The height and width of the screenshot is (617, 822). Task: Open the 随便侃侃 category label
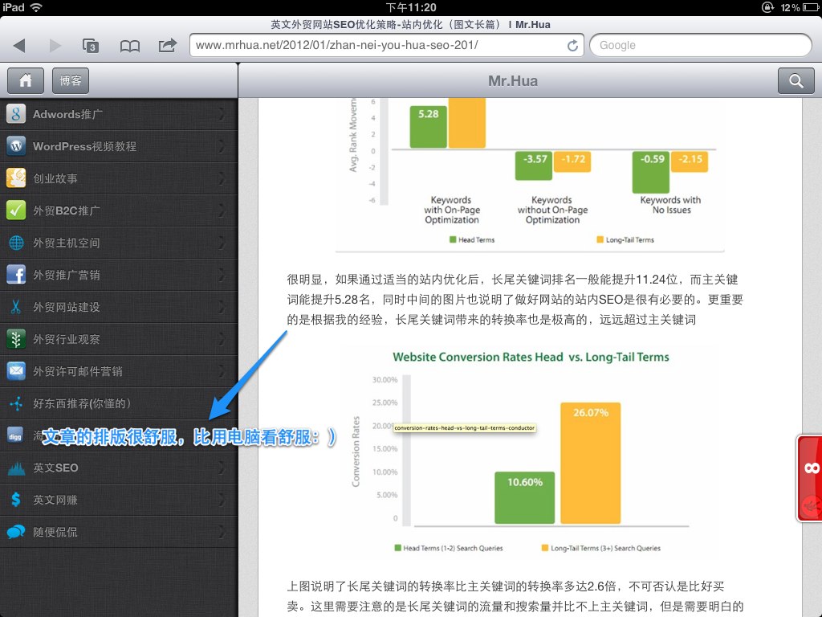(55, 533)
